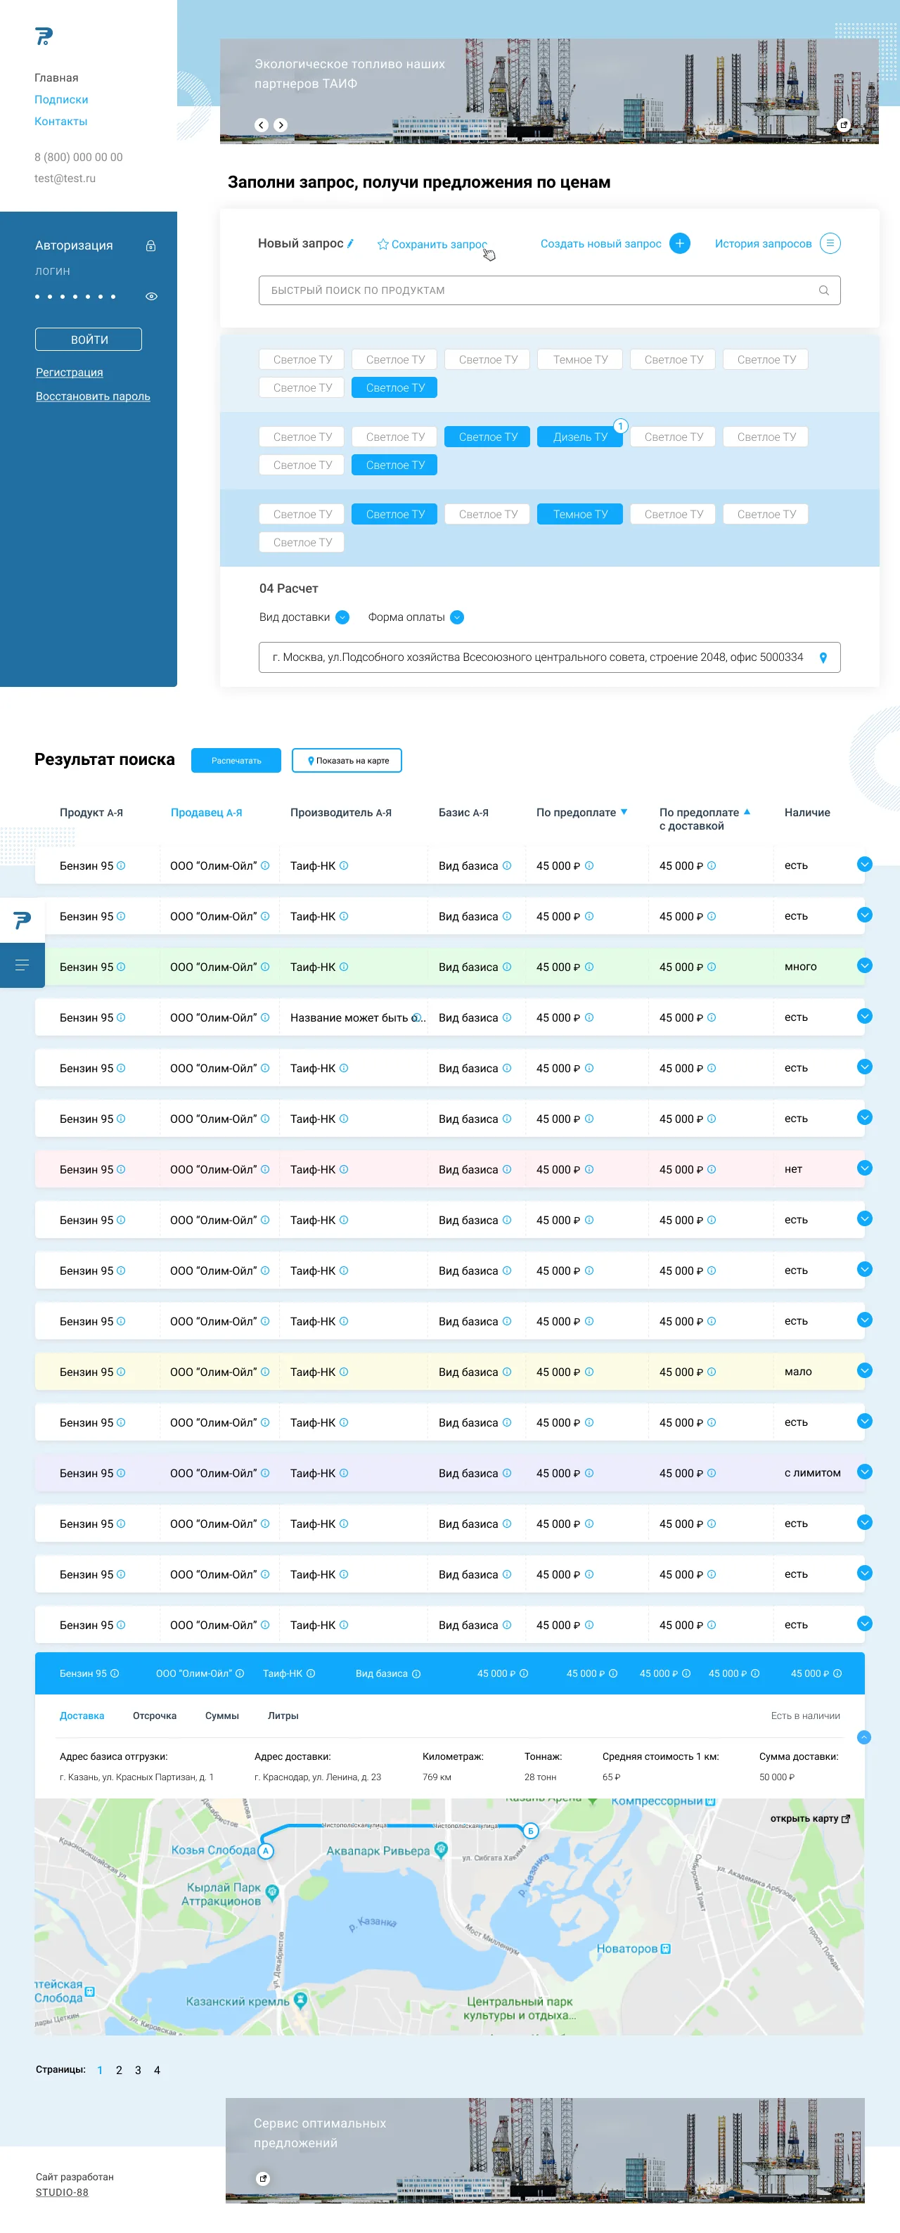The image size is (900, 2233).
Task: Select the unselected Темное ТУ chip
Action: 580,360
